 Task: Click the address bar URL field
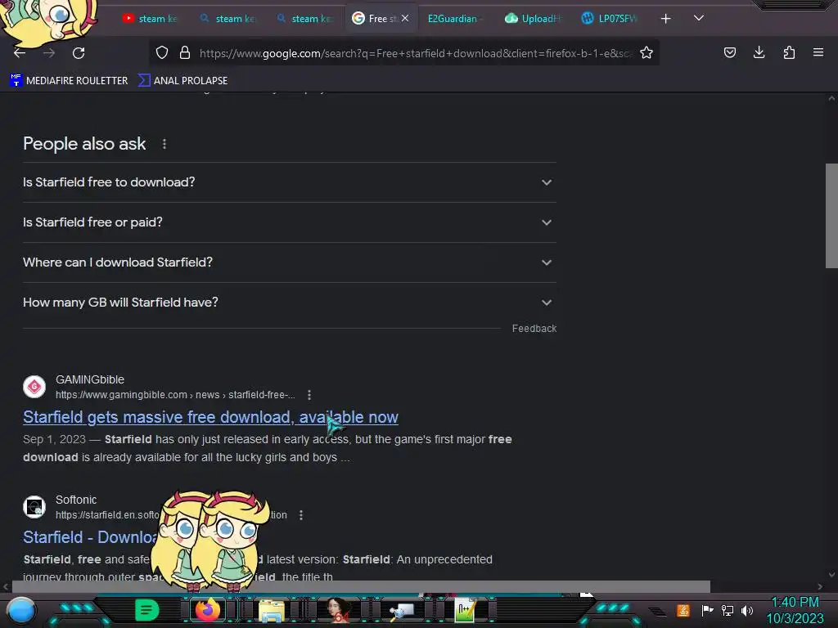[416, 53]
